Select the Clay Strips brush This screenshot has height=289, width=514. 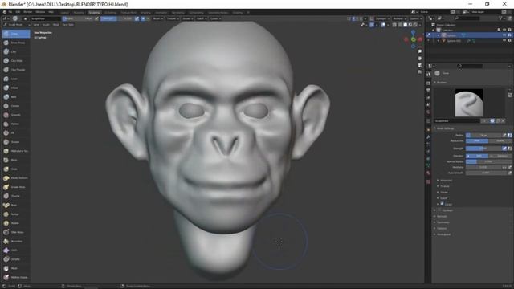pyautogui.click(x=16, y=61)
